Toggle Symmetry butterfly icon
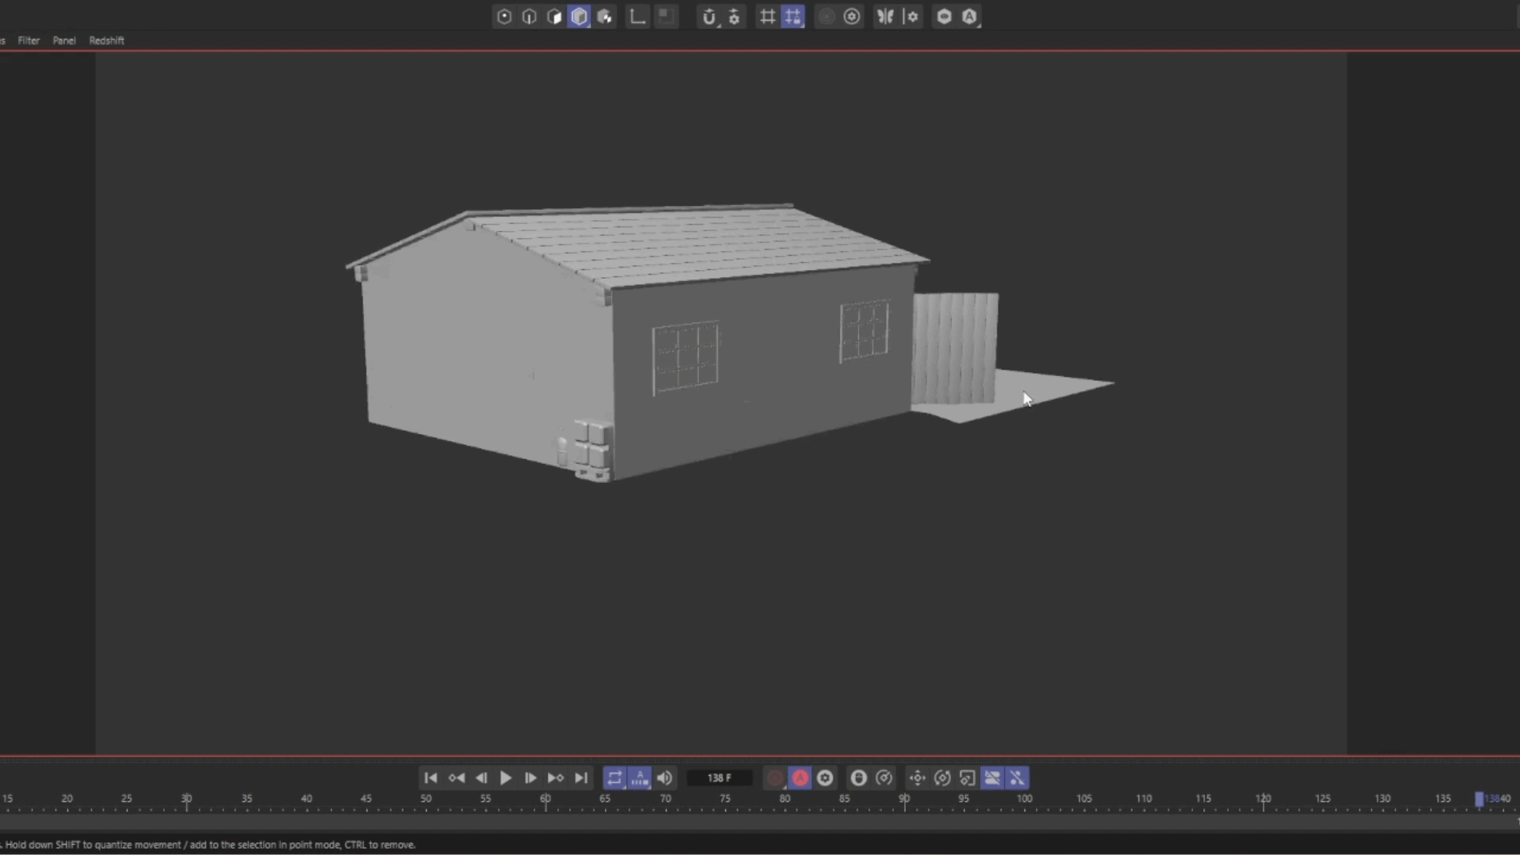 pyautogui.click(x=886, y=17)
